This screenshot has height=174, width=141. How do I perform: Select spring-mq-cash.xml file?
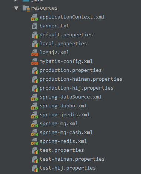click(x=66, y=133)
